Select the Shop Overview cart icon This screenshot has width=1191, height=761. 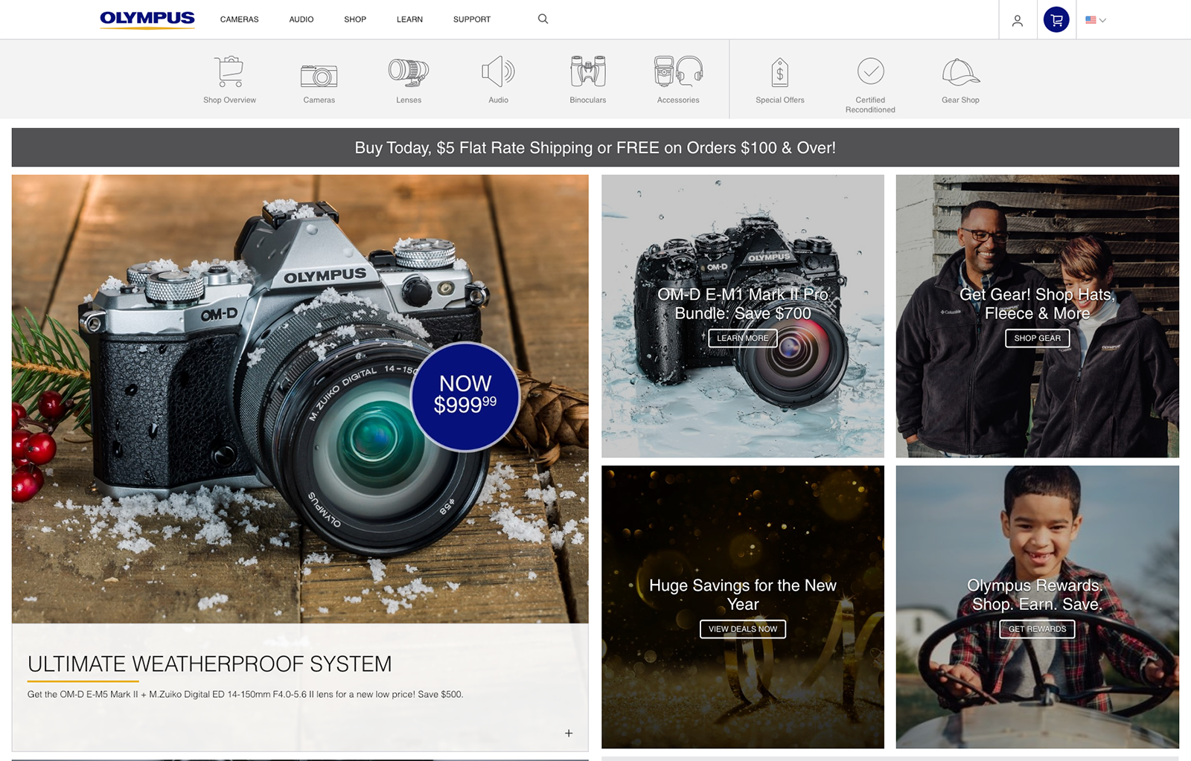[x=229, y=72]
